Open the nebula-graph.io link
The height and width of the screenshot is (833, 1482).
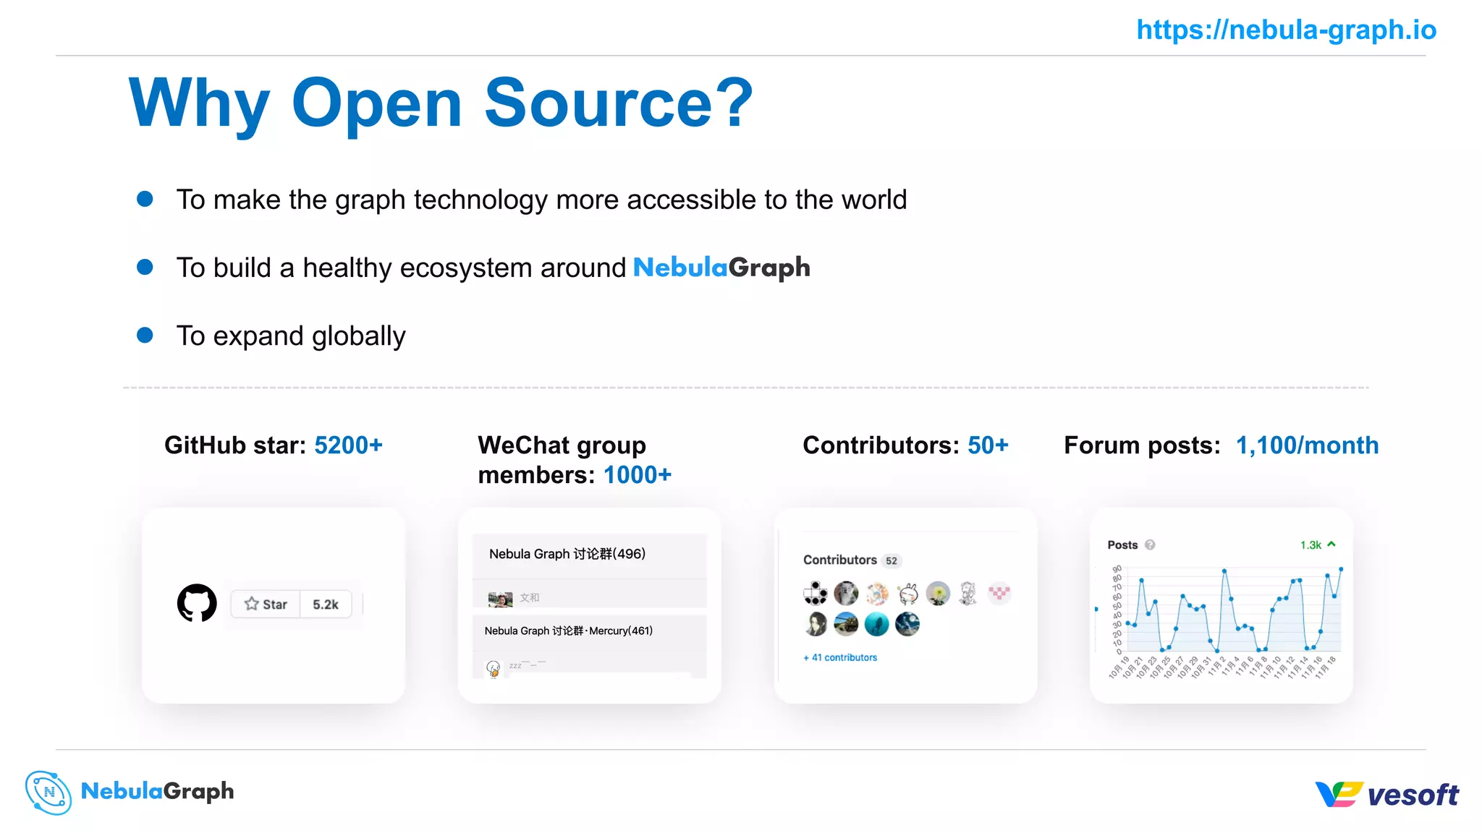tap(1286, 30)
